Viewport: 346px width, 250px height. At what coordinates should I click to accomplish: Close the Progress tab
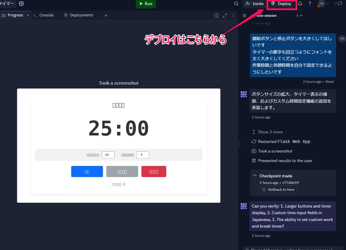[28, 15]
